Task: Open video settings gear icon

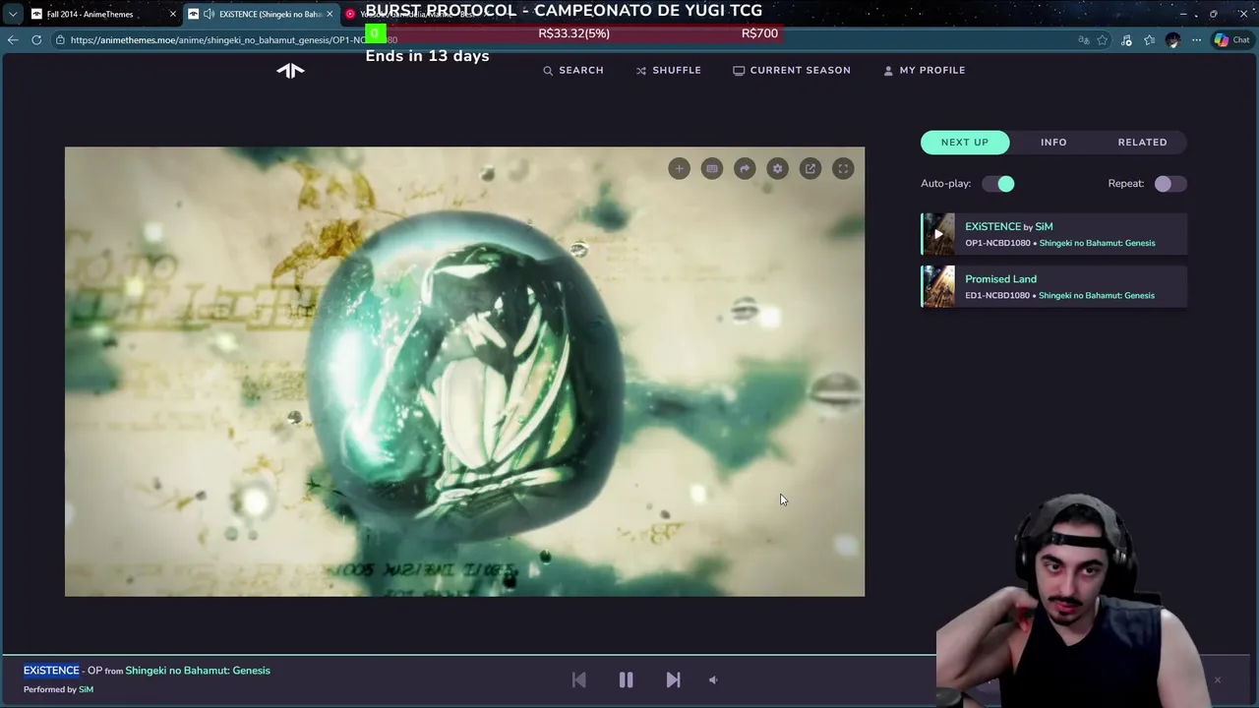Action: pos(777,169)
